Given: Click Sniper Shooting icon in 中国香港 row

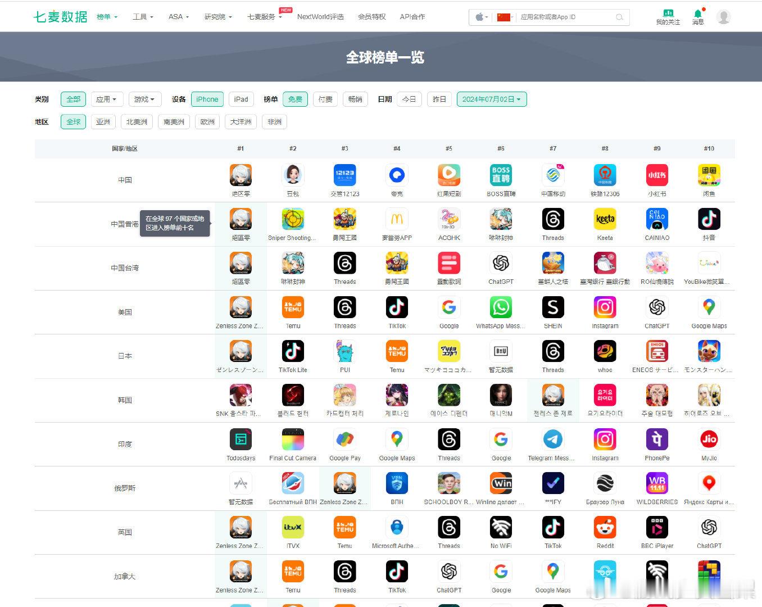Looking at the screenshot, I should (293, 219).
